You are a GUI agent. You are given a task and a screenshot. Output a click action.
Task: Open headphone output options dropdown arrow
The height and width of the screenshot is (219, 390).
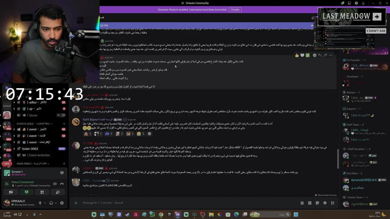(x=56, y=203)
